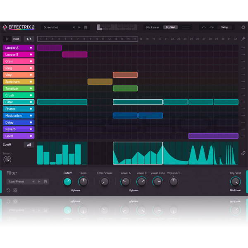Open the settings gear icon
The image size is (248, 248).
tap(243, 27)
